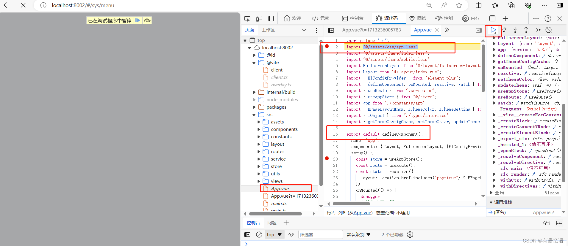
Task: Open console settings gear icon
Action: 410,235
